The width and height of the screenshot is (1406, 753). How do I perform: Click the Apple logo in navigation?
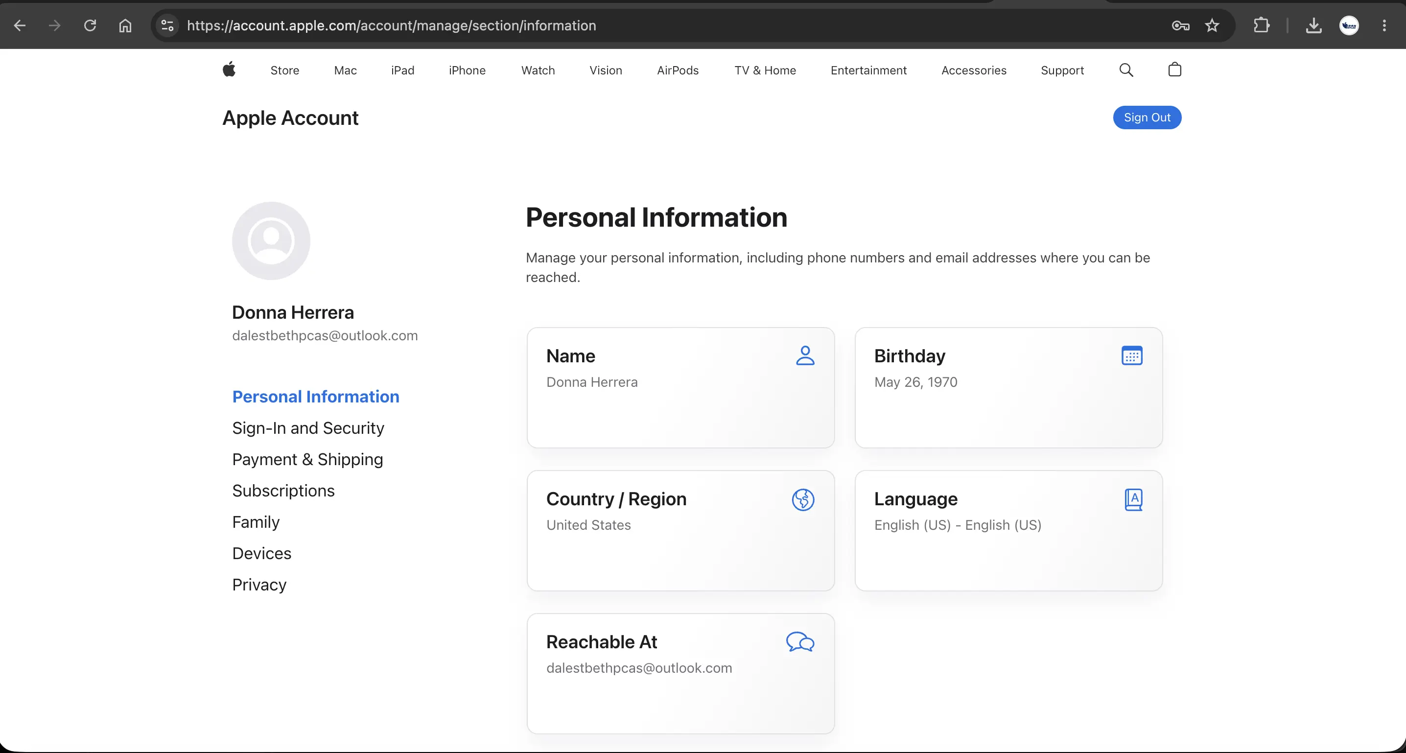tap(229, 70)
